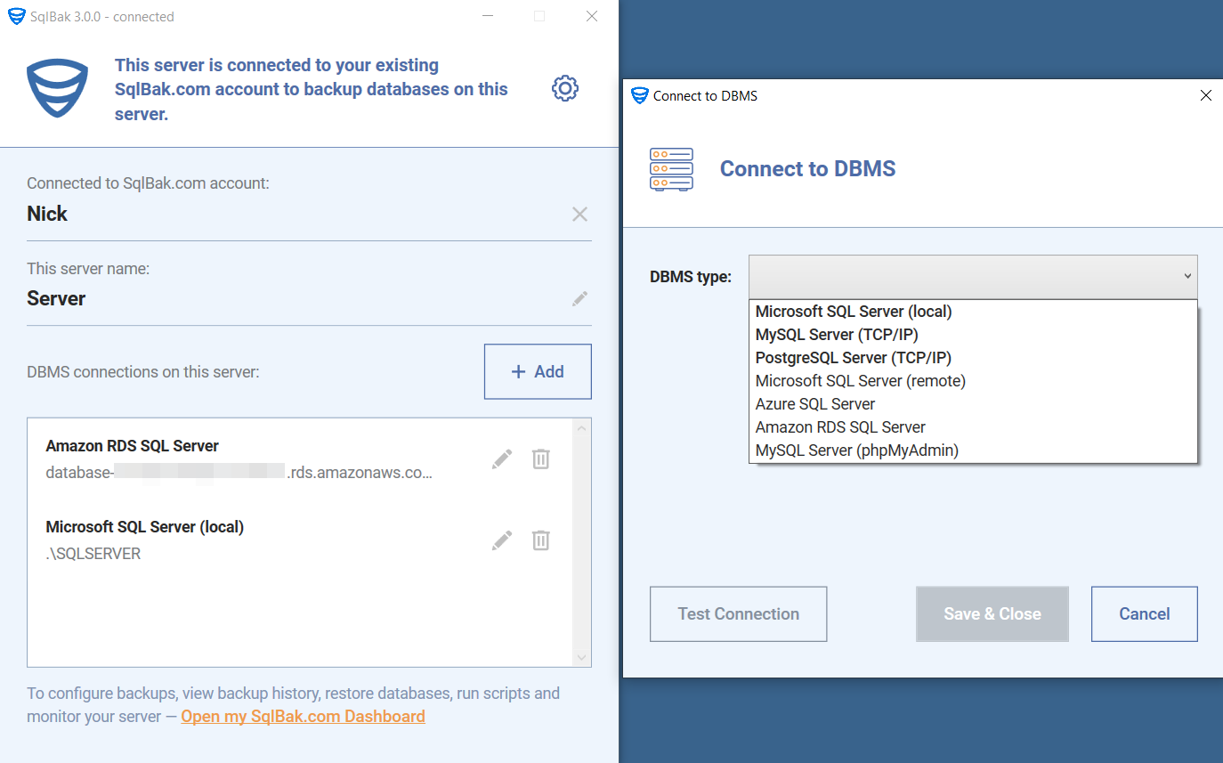Click the DBMS server icon in the dialog

click(x=671, y=169)
